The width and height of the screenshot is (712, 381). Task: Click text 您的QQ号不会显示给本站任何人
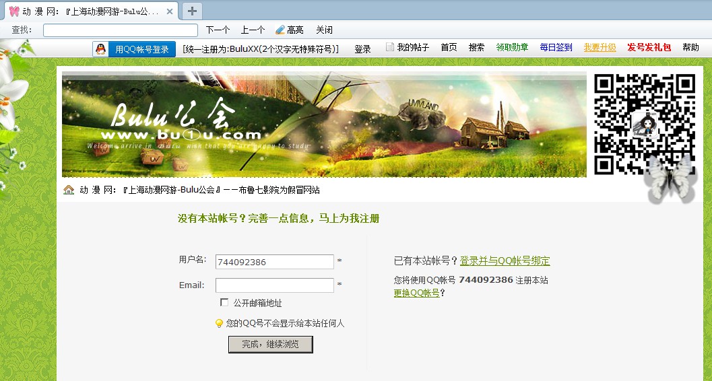click(x=285, y=323)
